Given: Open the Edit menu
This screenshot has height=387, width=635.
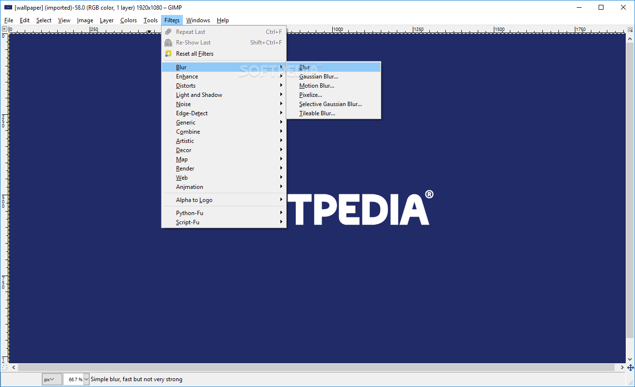Looking at the screenshot, I should click(25, 20).
